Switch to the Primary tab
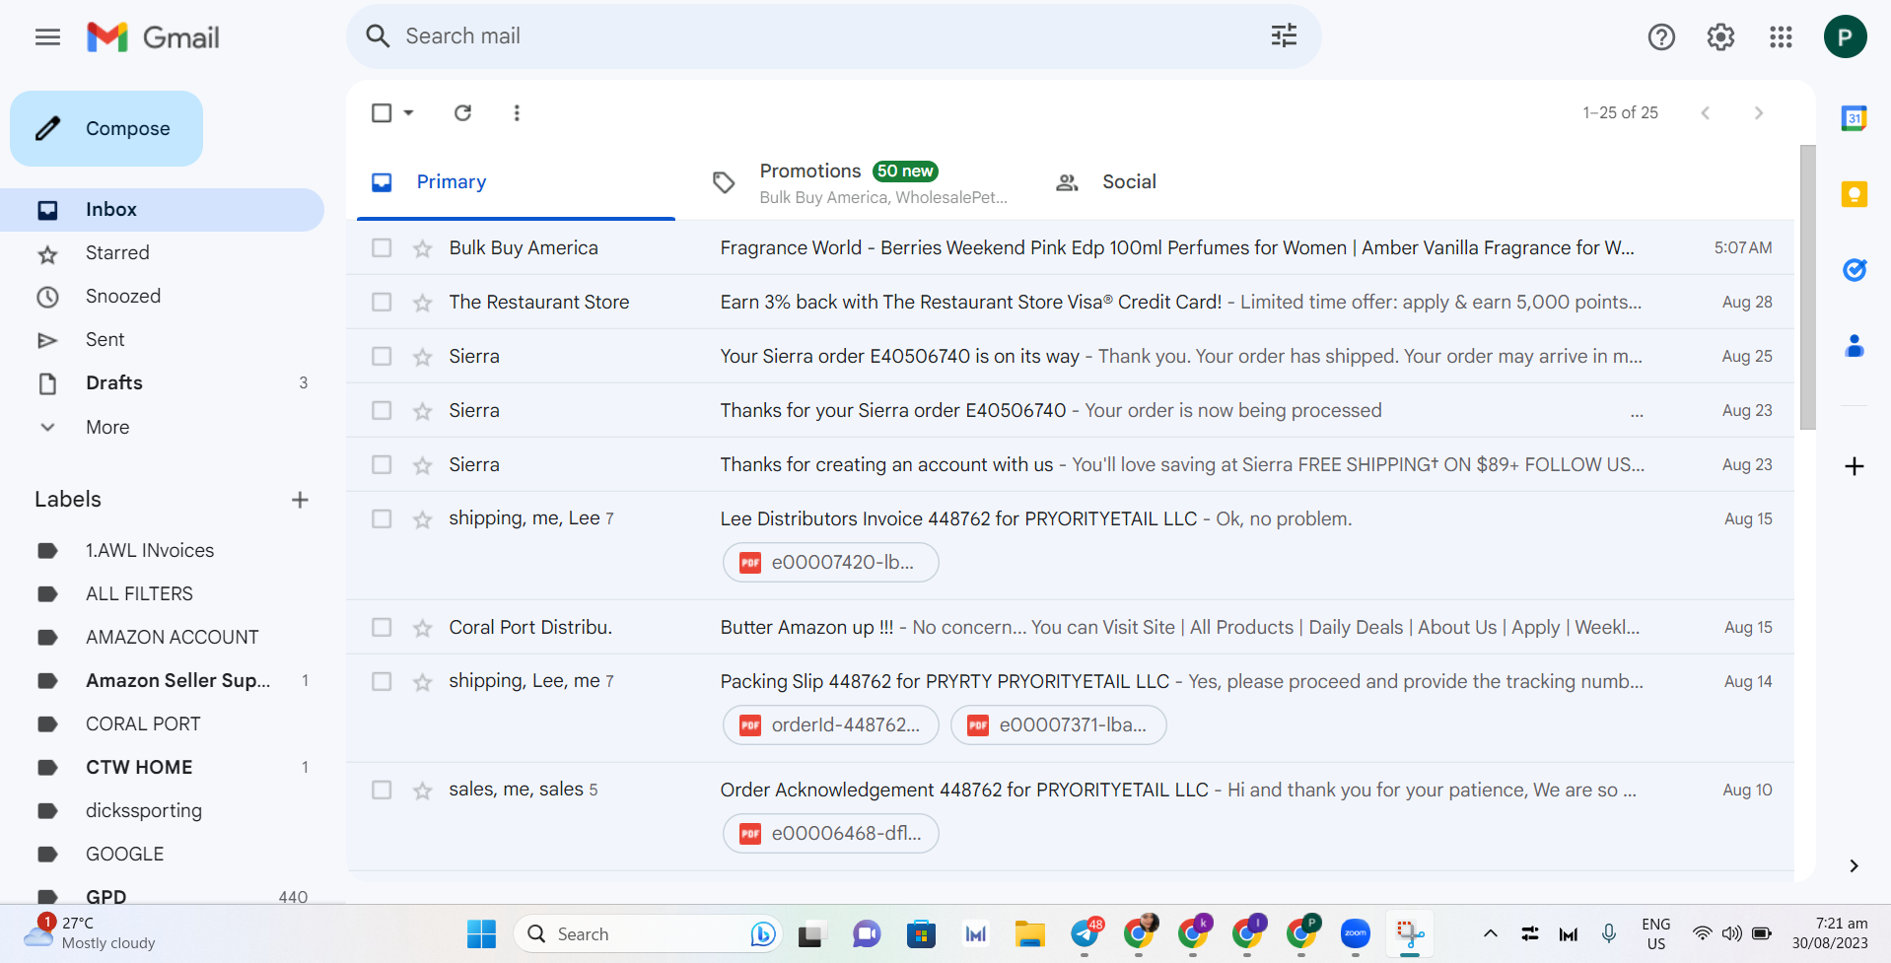 pos(516,182)
